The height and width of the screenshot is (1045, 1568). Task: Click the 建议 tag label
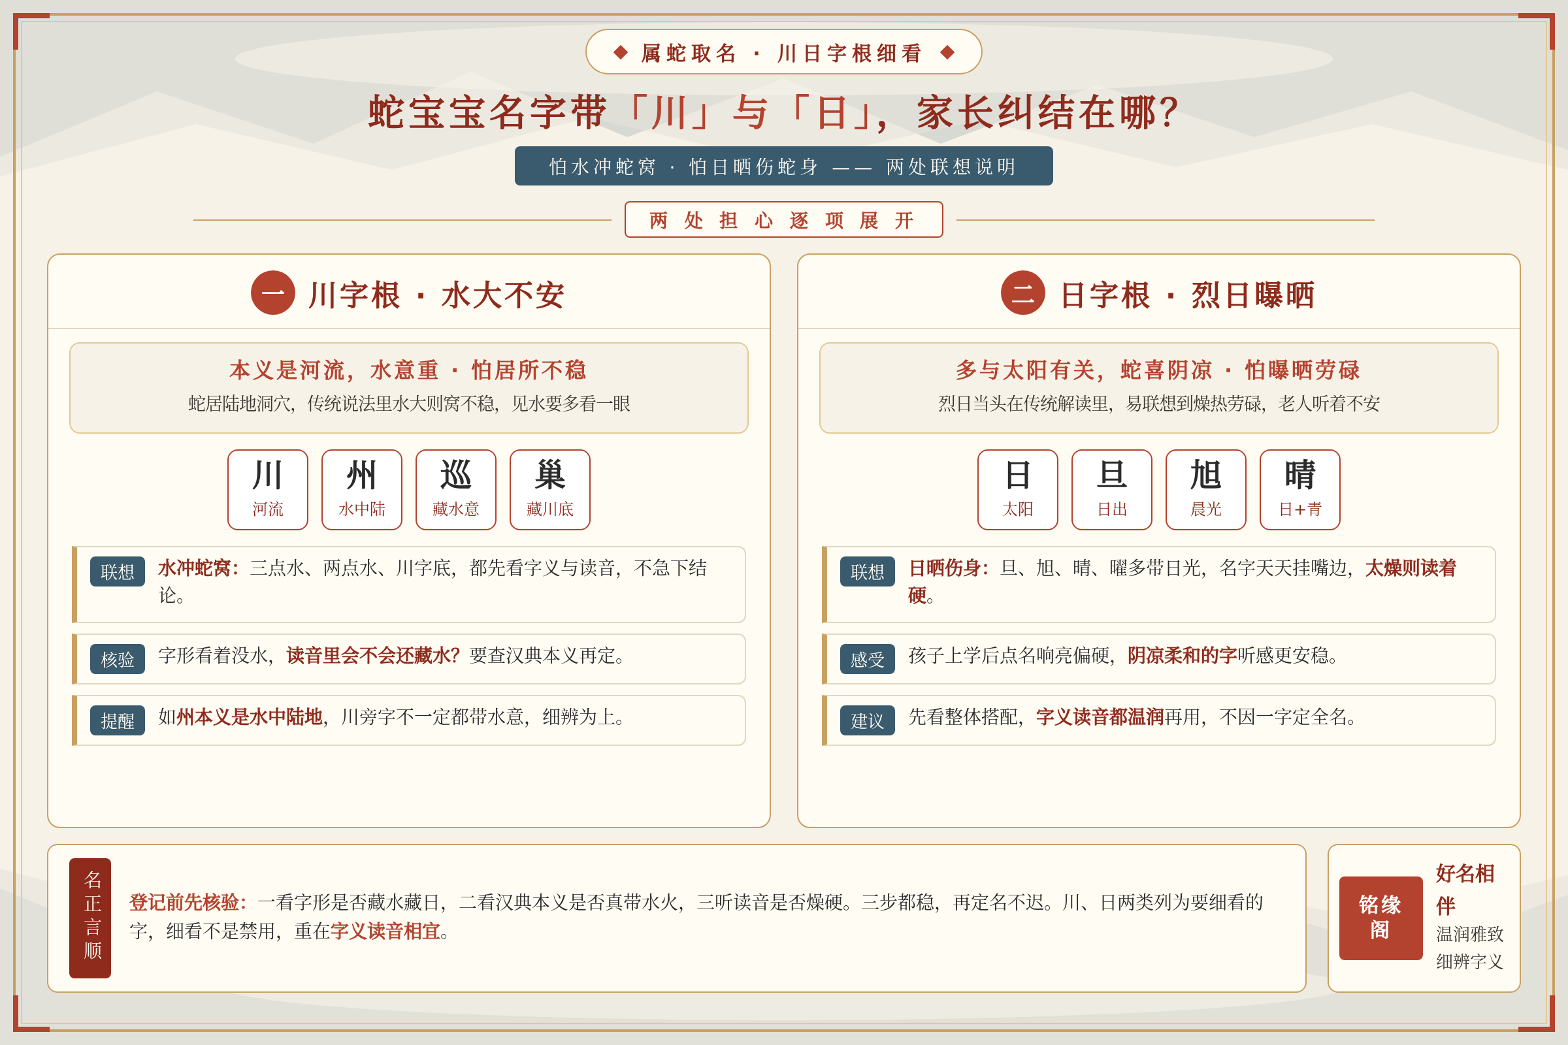pyautogui.click(x=868, y=720)
